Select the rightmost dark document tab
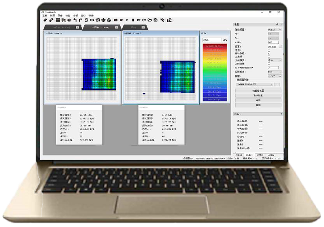The width and height of the screenshot is (324, 227). click(135, 27)
